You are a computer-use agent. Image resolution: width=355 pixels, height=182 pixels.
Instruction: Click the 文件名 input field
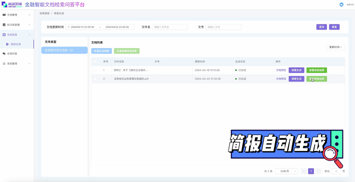pyautogui.click(x=170, y=27)
